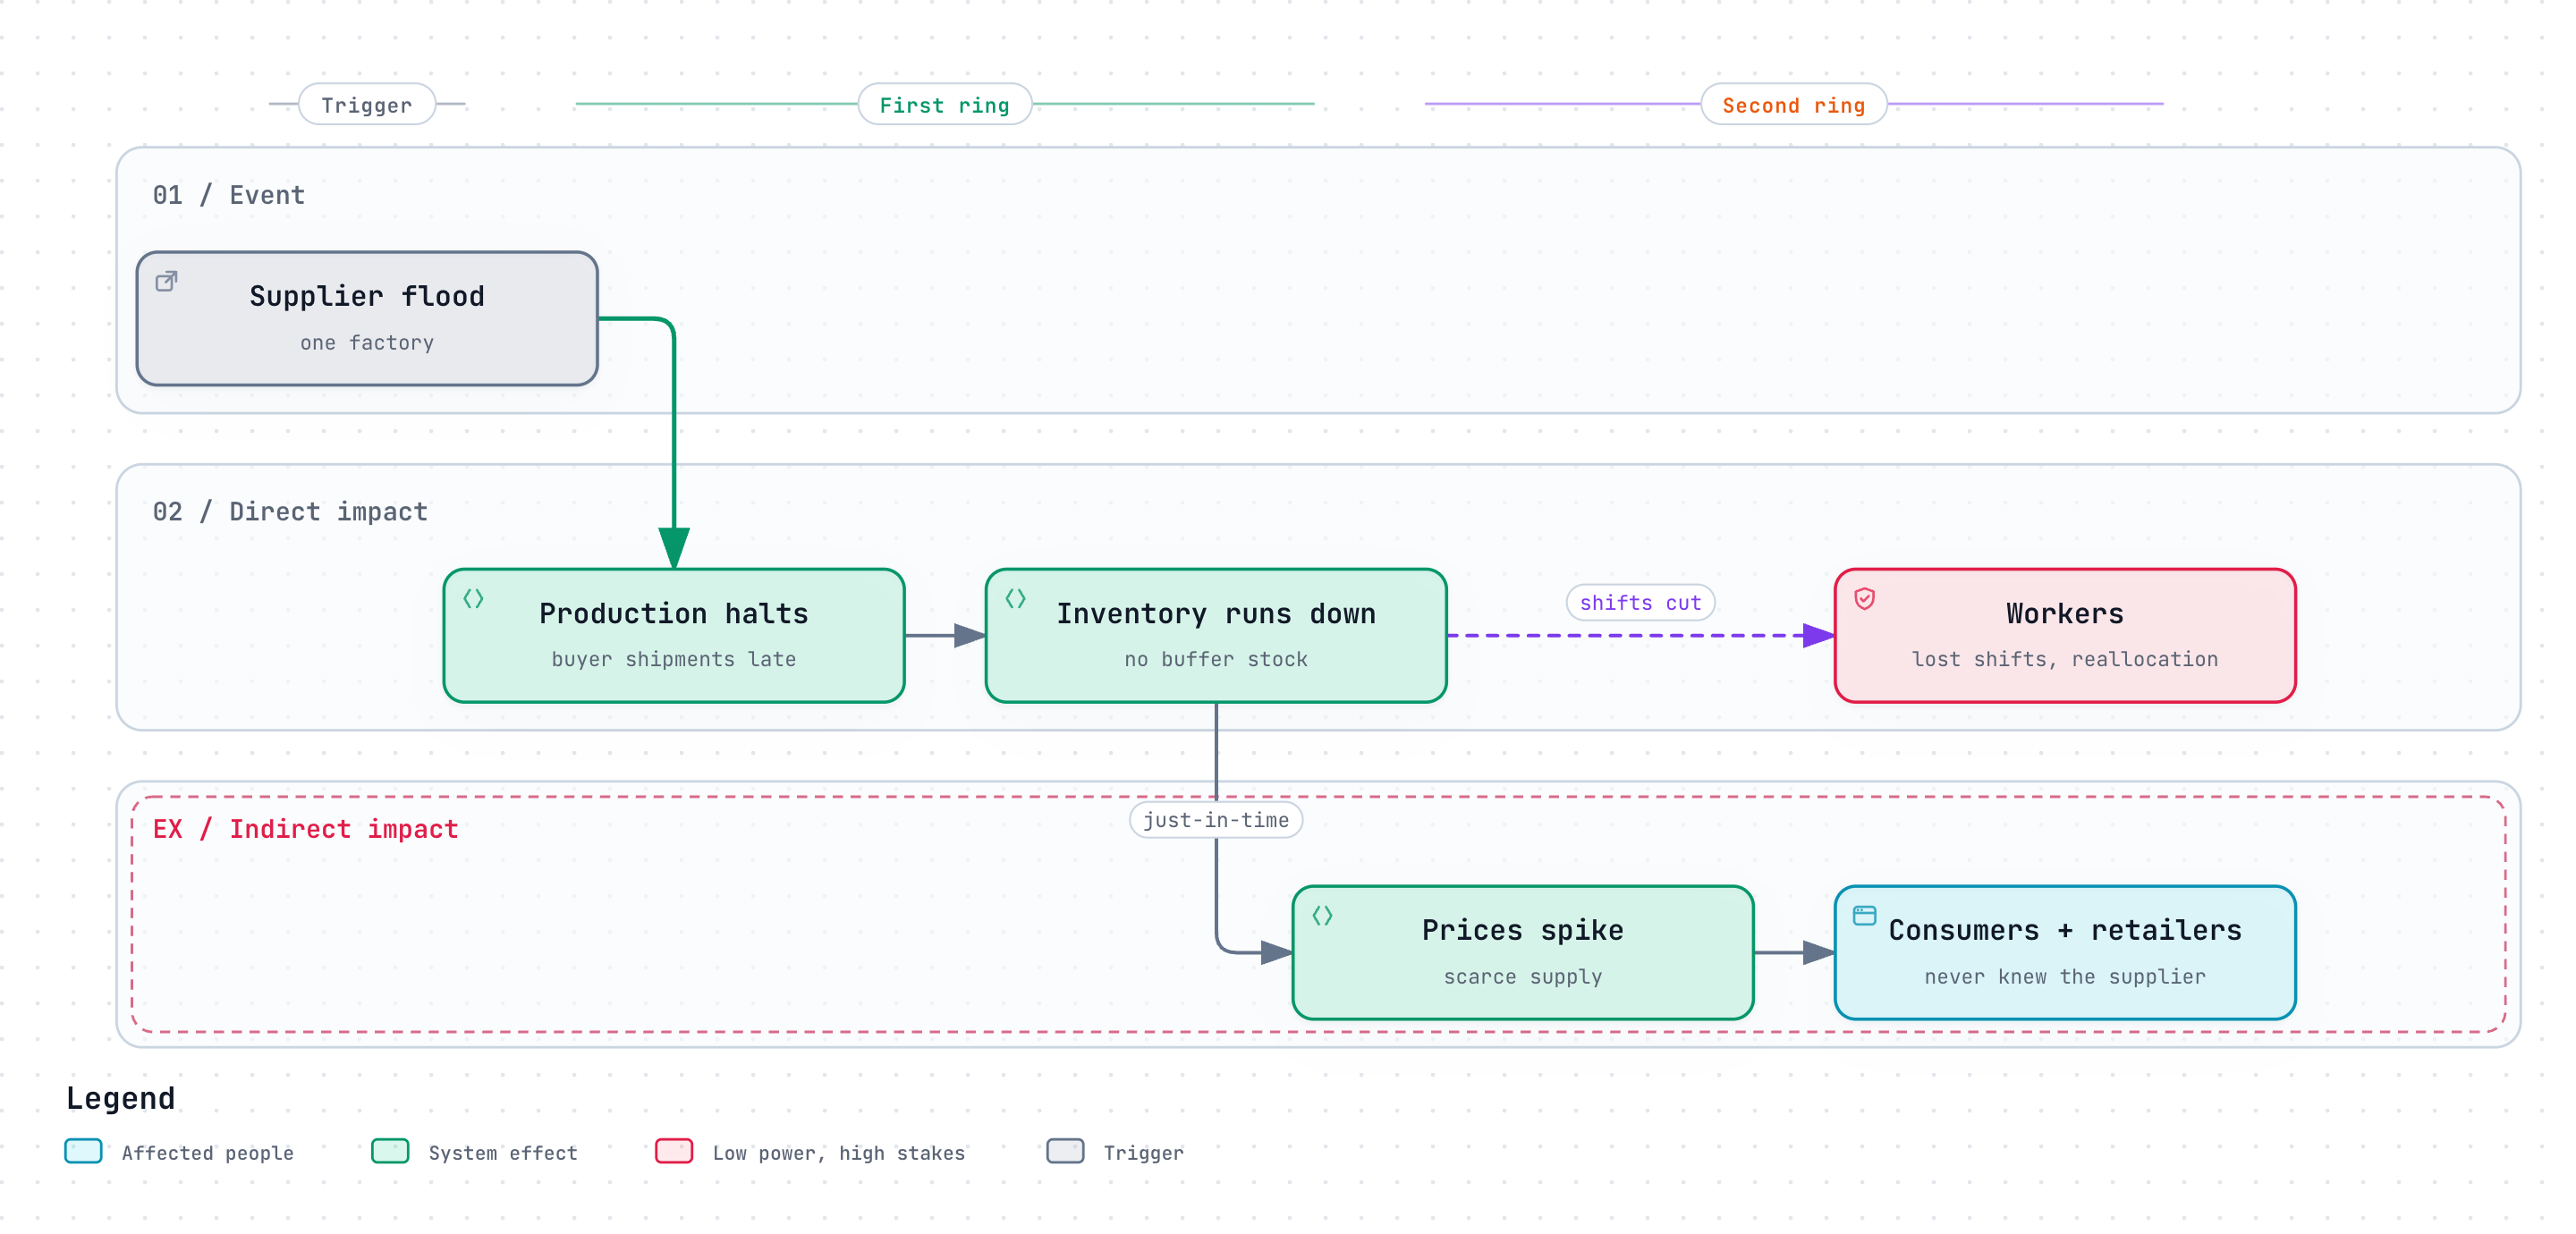This screenshot has height=1234, width=2576.
Task: Click the purple dashed arrowhead into Workers
Action: pos(1819,635)
